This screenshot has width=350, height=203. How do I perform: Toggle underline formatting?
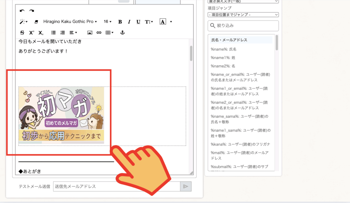point(138,22)
